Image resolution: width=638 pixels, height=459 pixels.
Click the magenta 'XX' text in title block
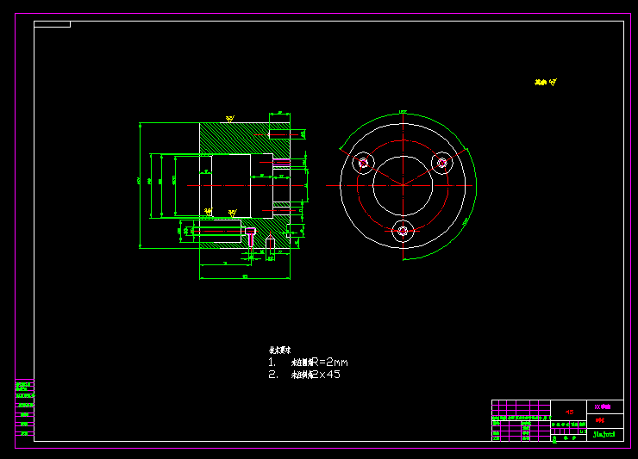pyautogui.click(x=602, y=406)
